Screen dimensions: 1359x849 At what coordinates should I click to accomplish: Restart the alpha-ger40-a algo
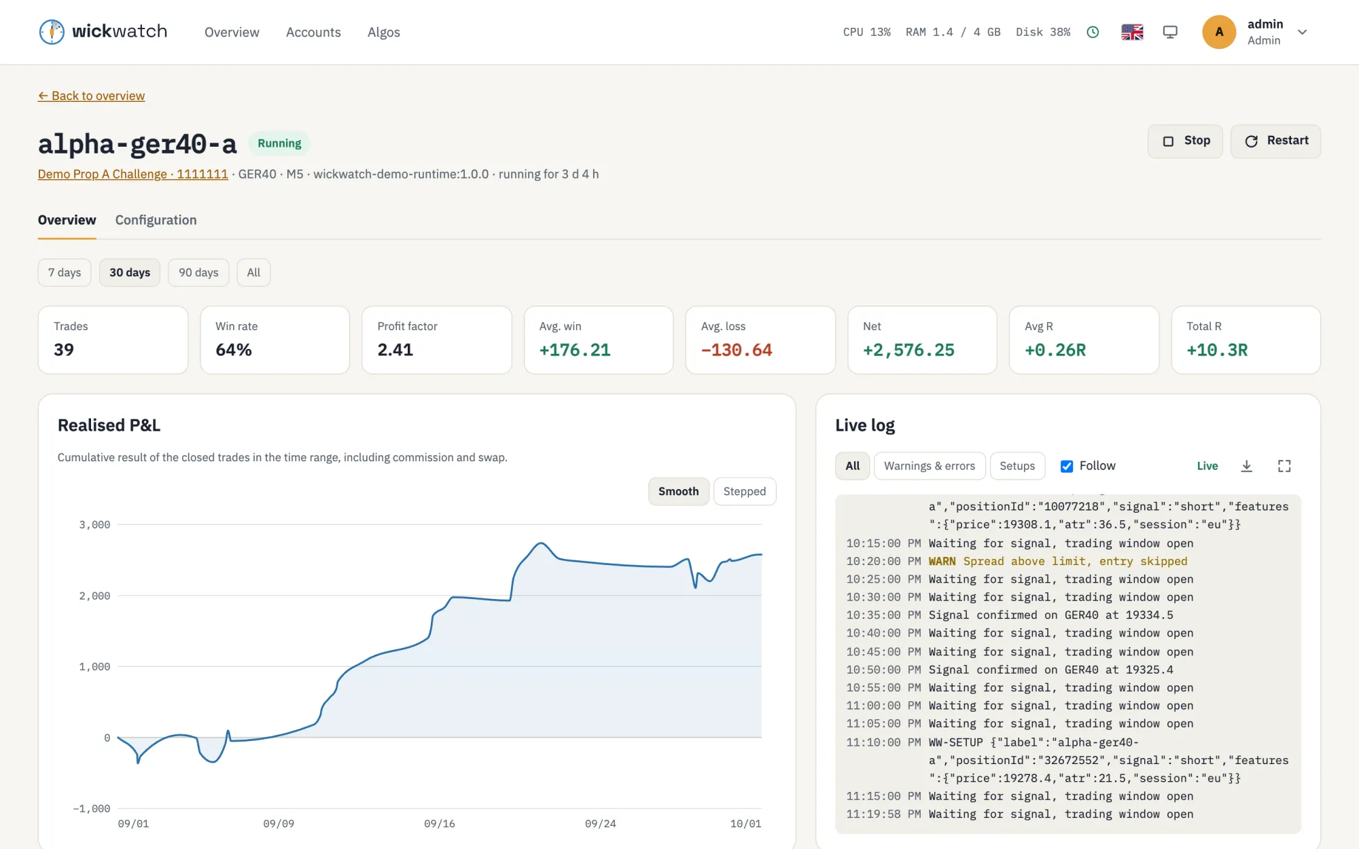(1275, 141)
